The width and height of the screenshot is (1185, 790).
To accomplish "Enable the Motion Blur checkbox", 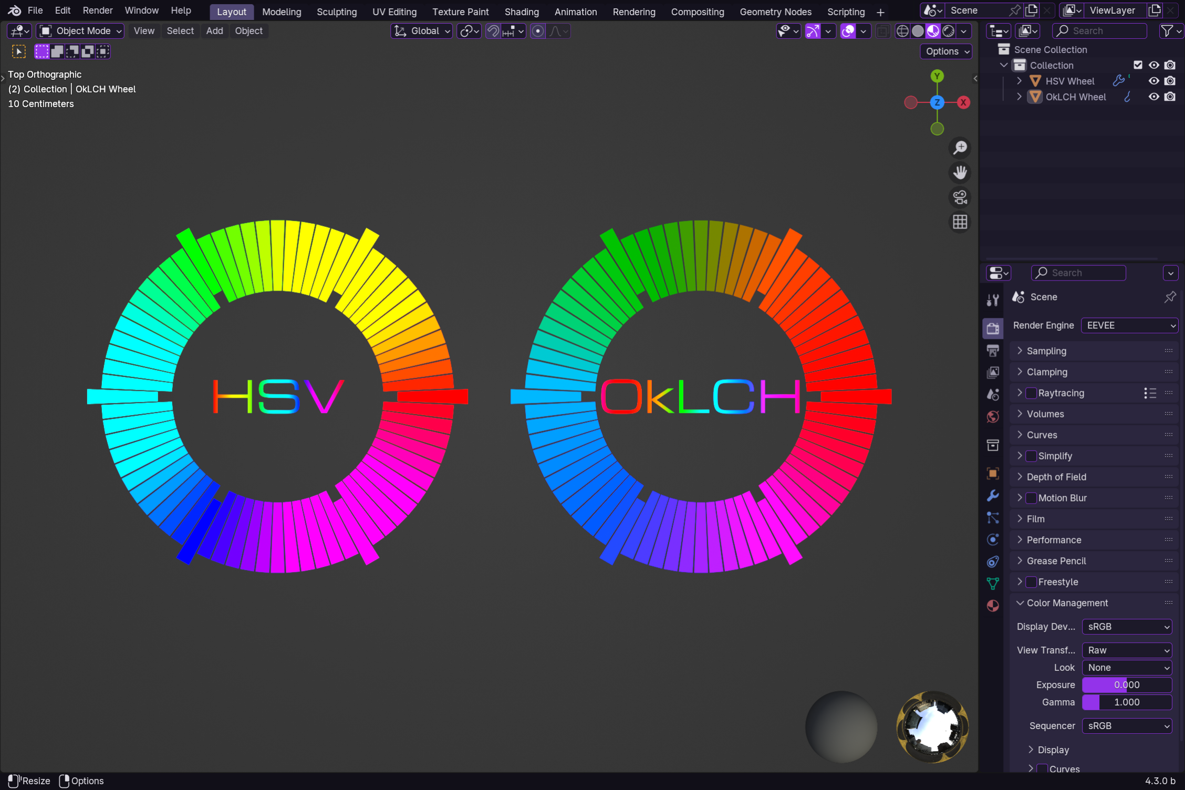I will pyautogui.click(x=1031, y=498).
